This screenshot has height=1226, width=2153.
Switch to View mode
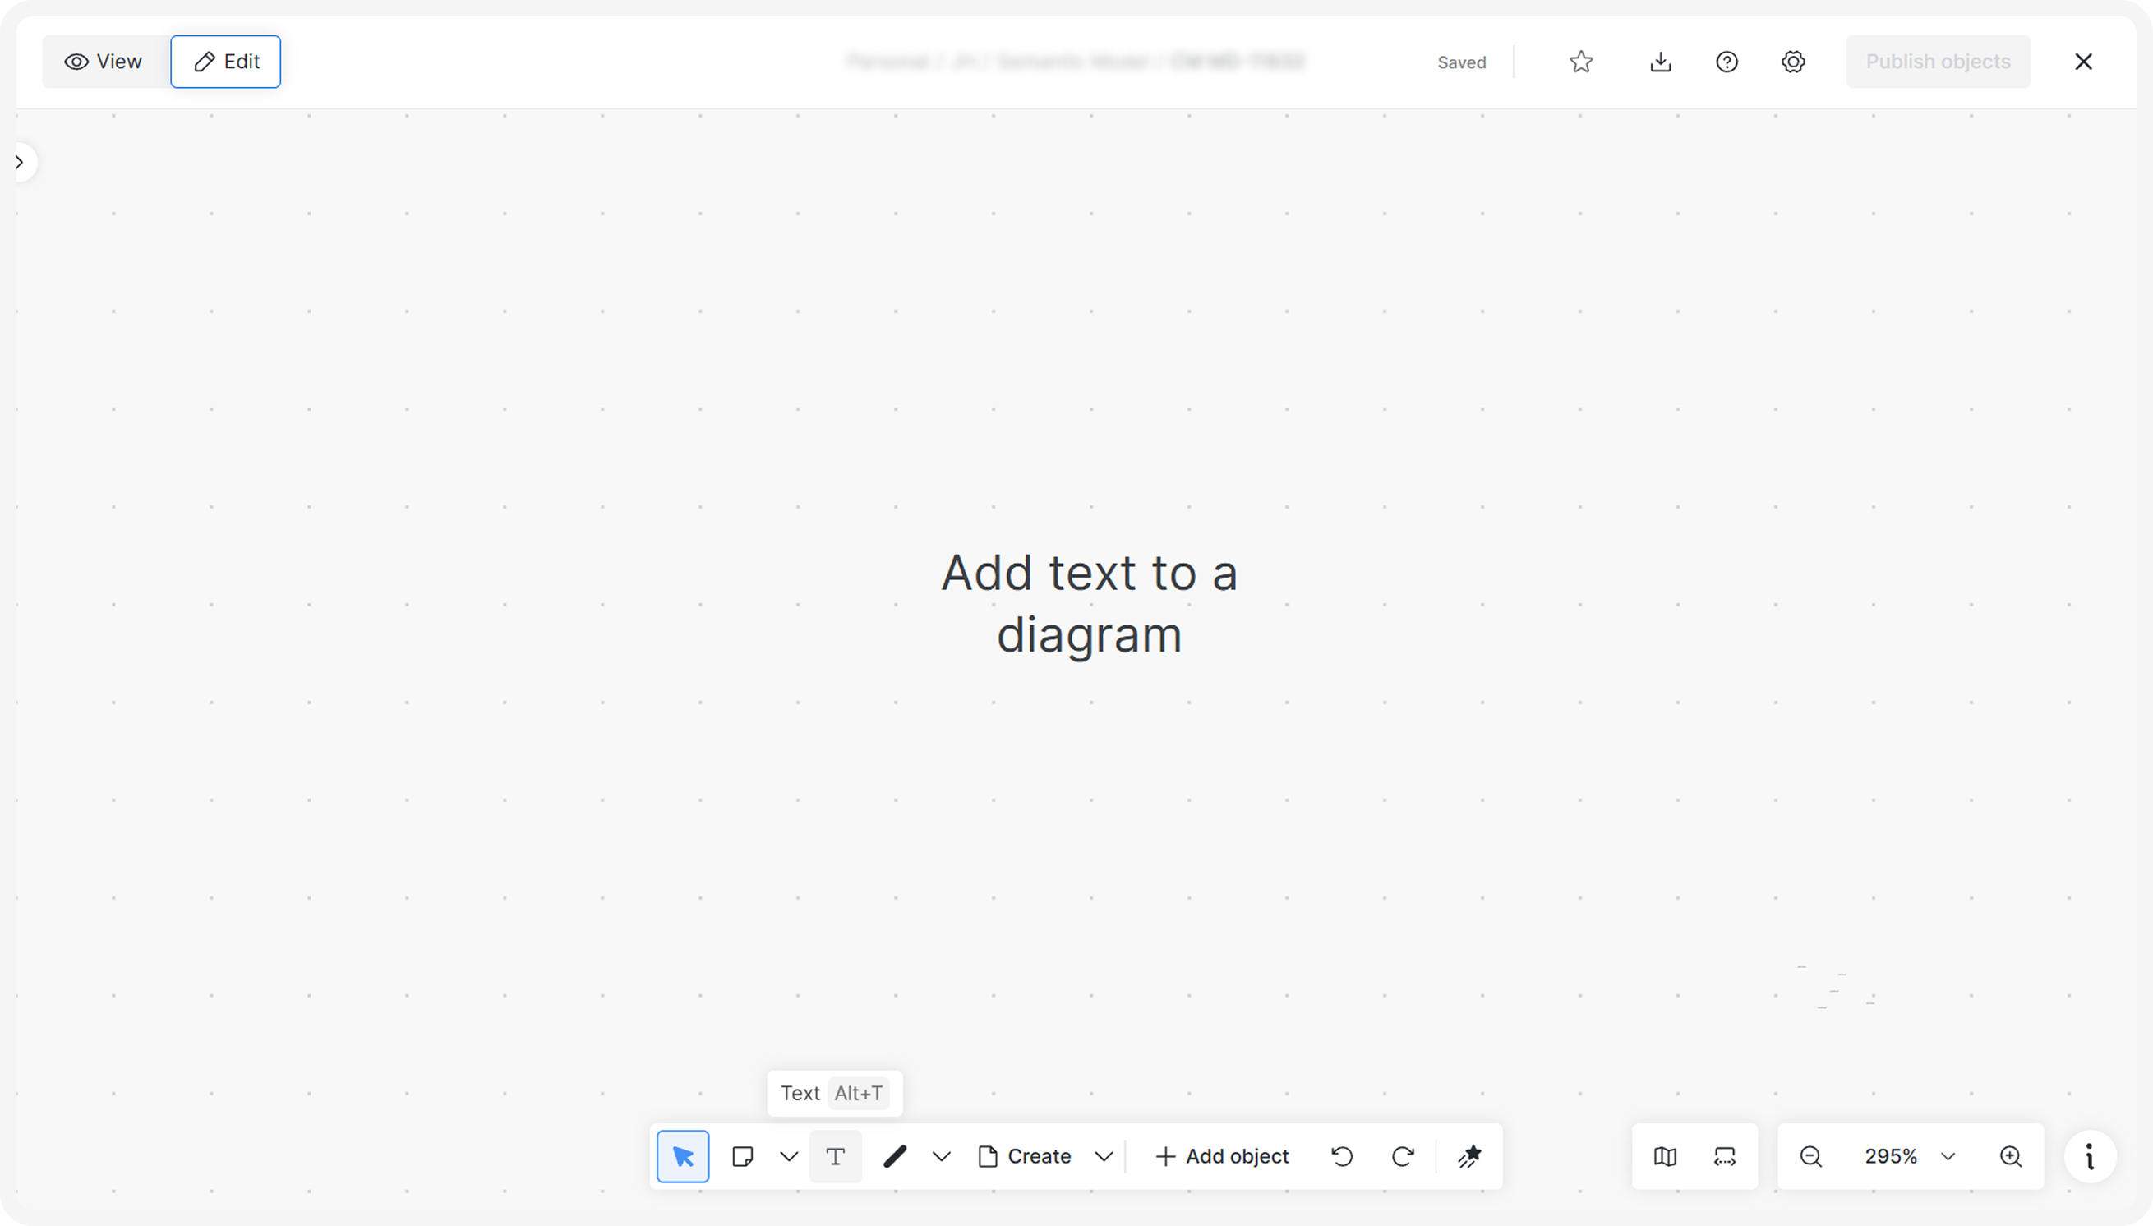pos(104,62)
